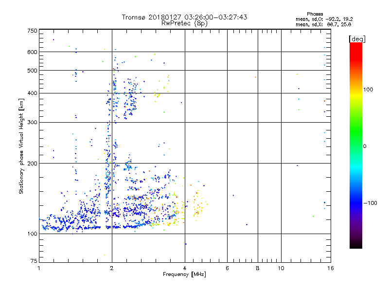This screenshot has width=389, height=292.
Task: Click the x-axis tick label '10'
Action: 281,268
